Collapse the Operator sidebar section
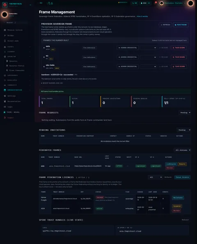 click(x=17, y=57)
